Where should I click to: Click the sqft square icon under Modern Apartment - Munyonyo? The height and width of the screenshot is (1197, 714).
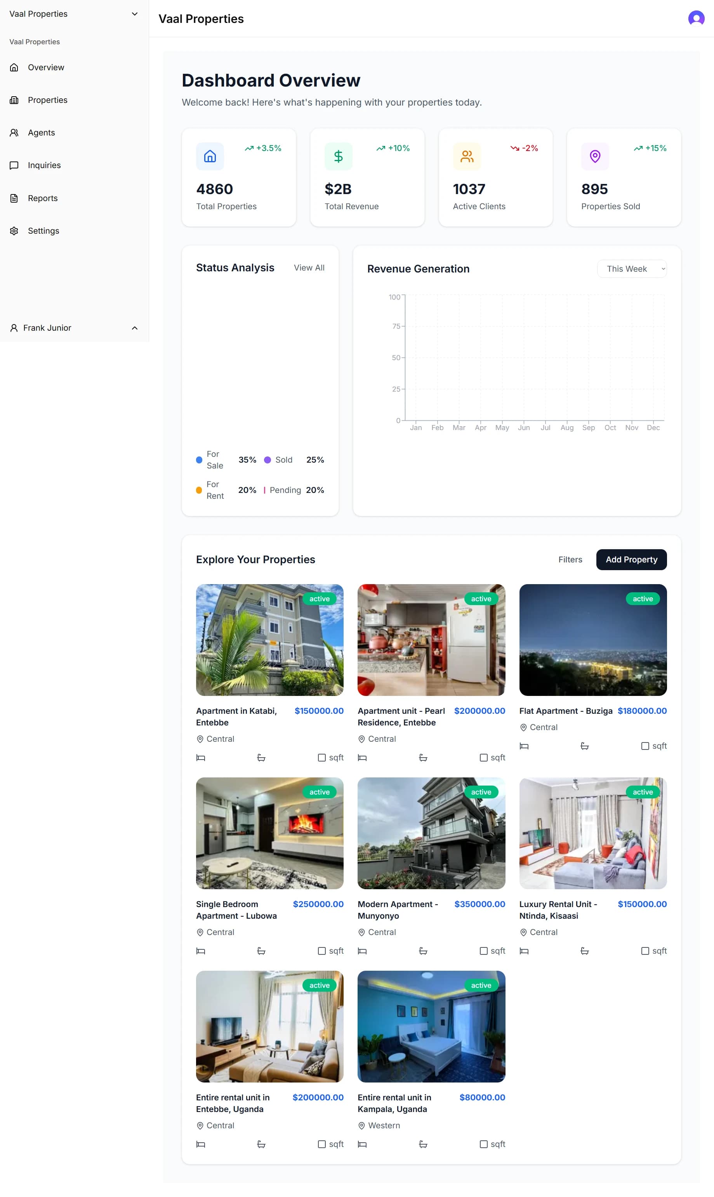click(x=483, y=951)
